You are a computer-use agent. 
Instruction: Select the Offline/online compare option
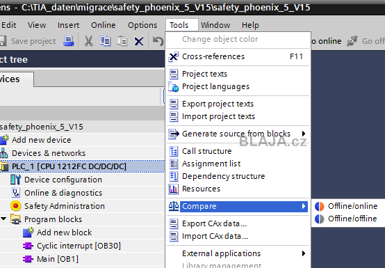click(352, 206)
